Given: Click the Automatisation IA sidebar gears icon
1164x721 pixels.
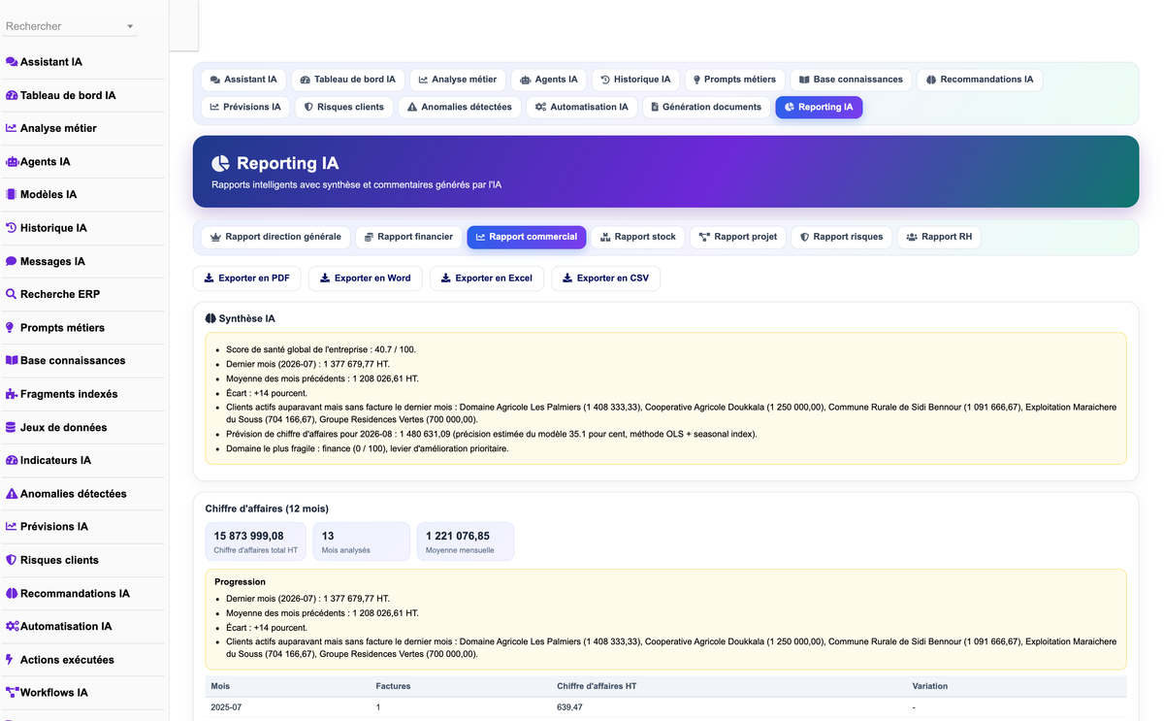Looking at the screenshot, I should [x=12, y=626].
